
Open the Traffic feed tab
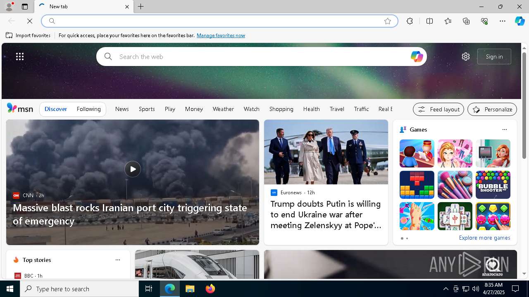(x=361, y=109)
